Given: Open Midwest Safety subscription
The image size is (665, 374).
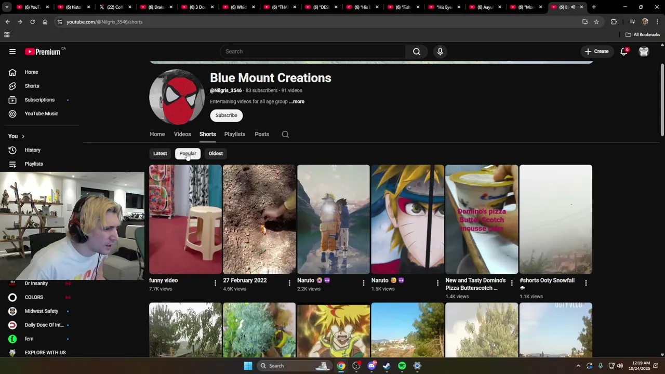Looking at the screenshot, I should point(39,311).
